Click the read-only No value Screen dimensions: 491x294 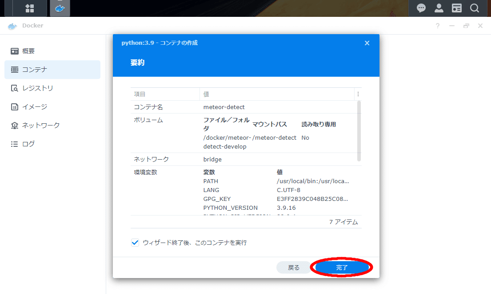[305, 138]
